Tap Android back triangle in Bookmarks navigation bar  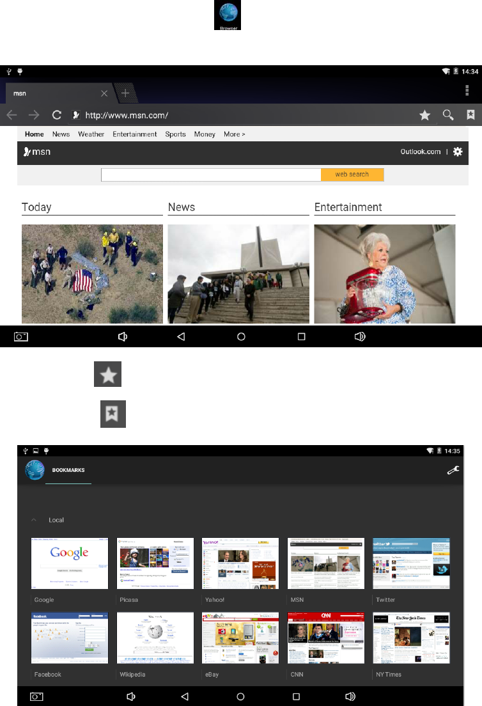185,696
